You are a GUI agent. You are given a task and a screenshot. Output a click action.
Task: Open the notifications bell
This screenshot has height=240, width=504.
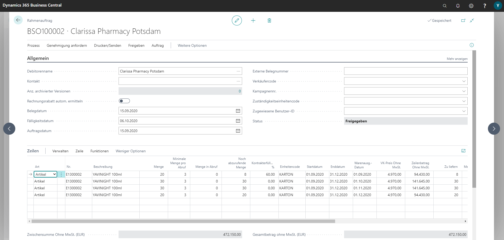458,6
